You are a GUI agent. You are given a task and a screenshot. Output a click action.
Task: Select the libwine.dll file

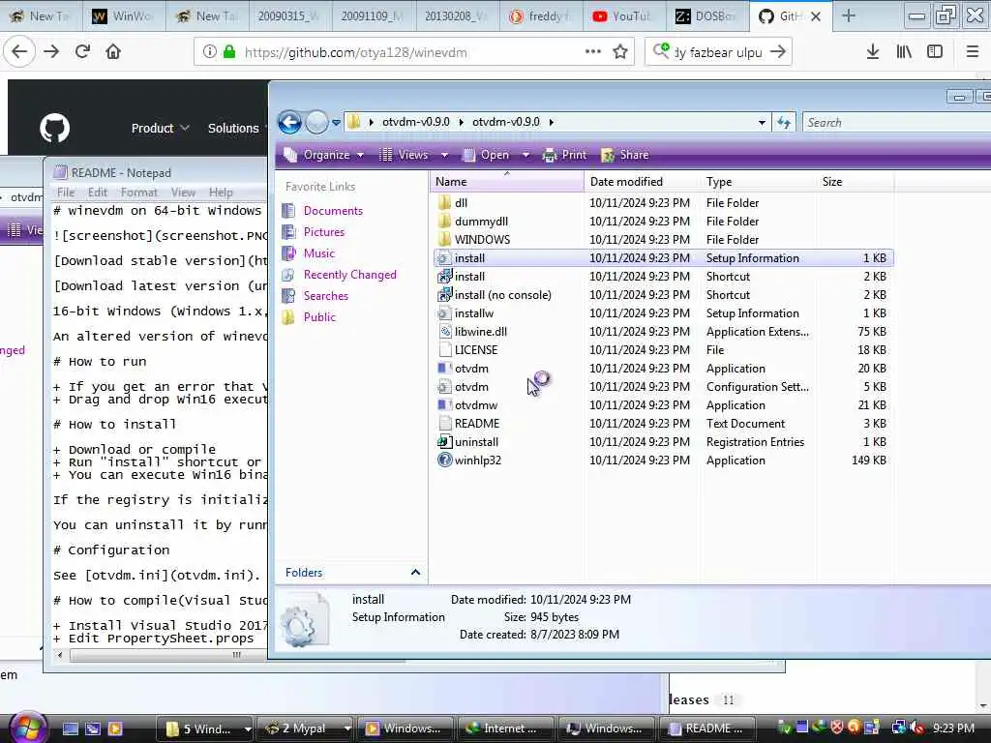[x=480, y=331]
